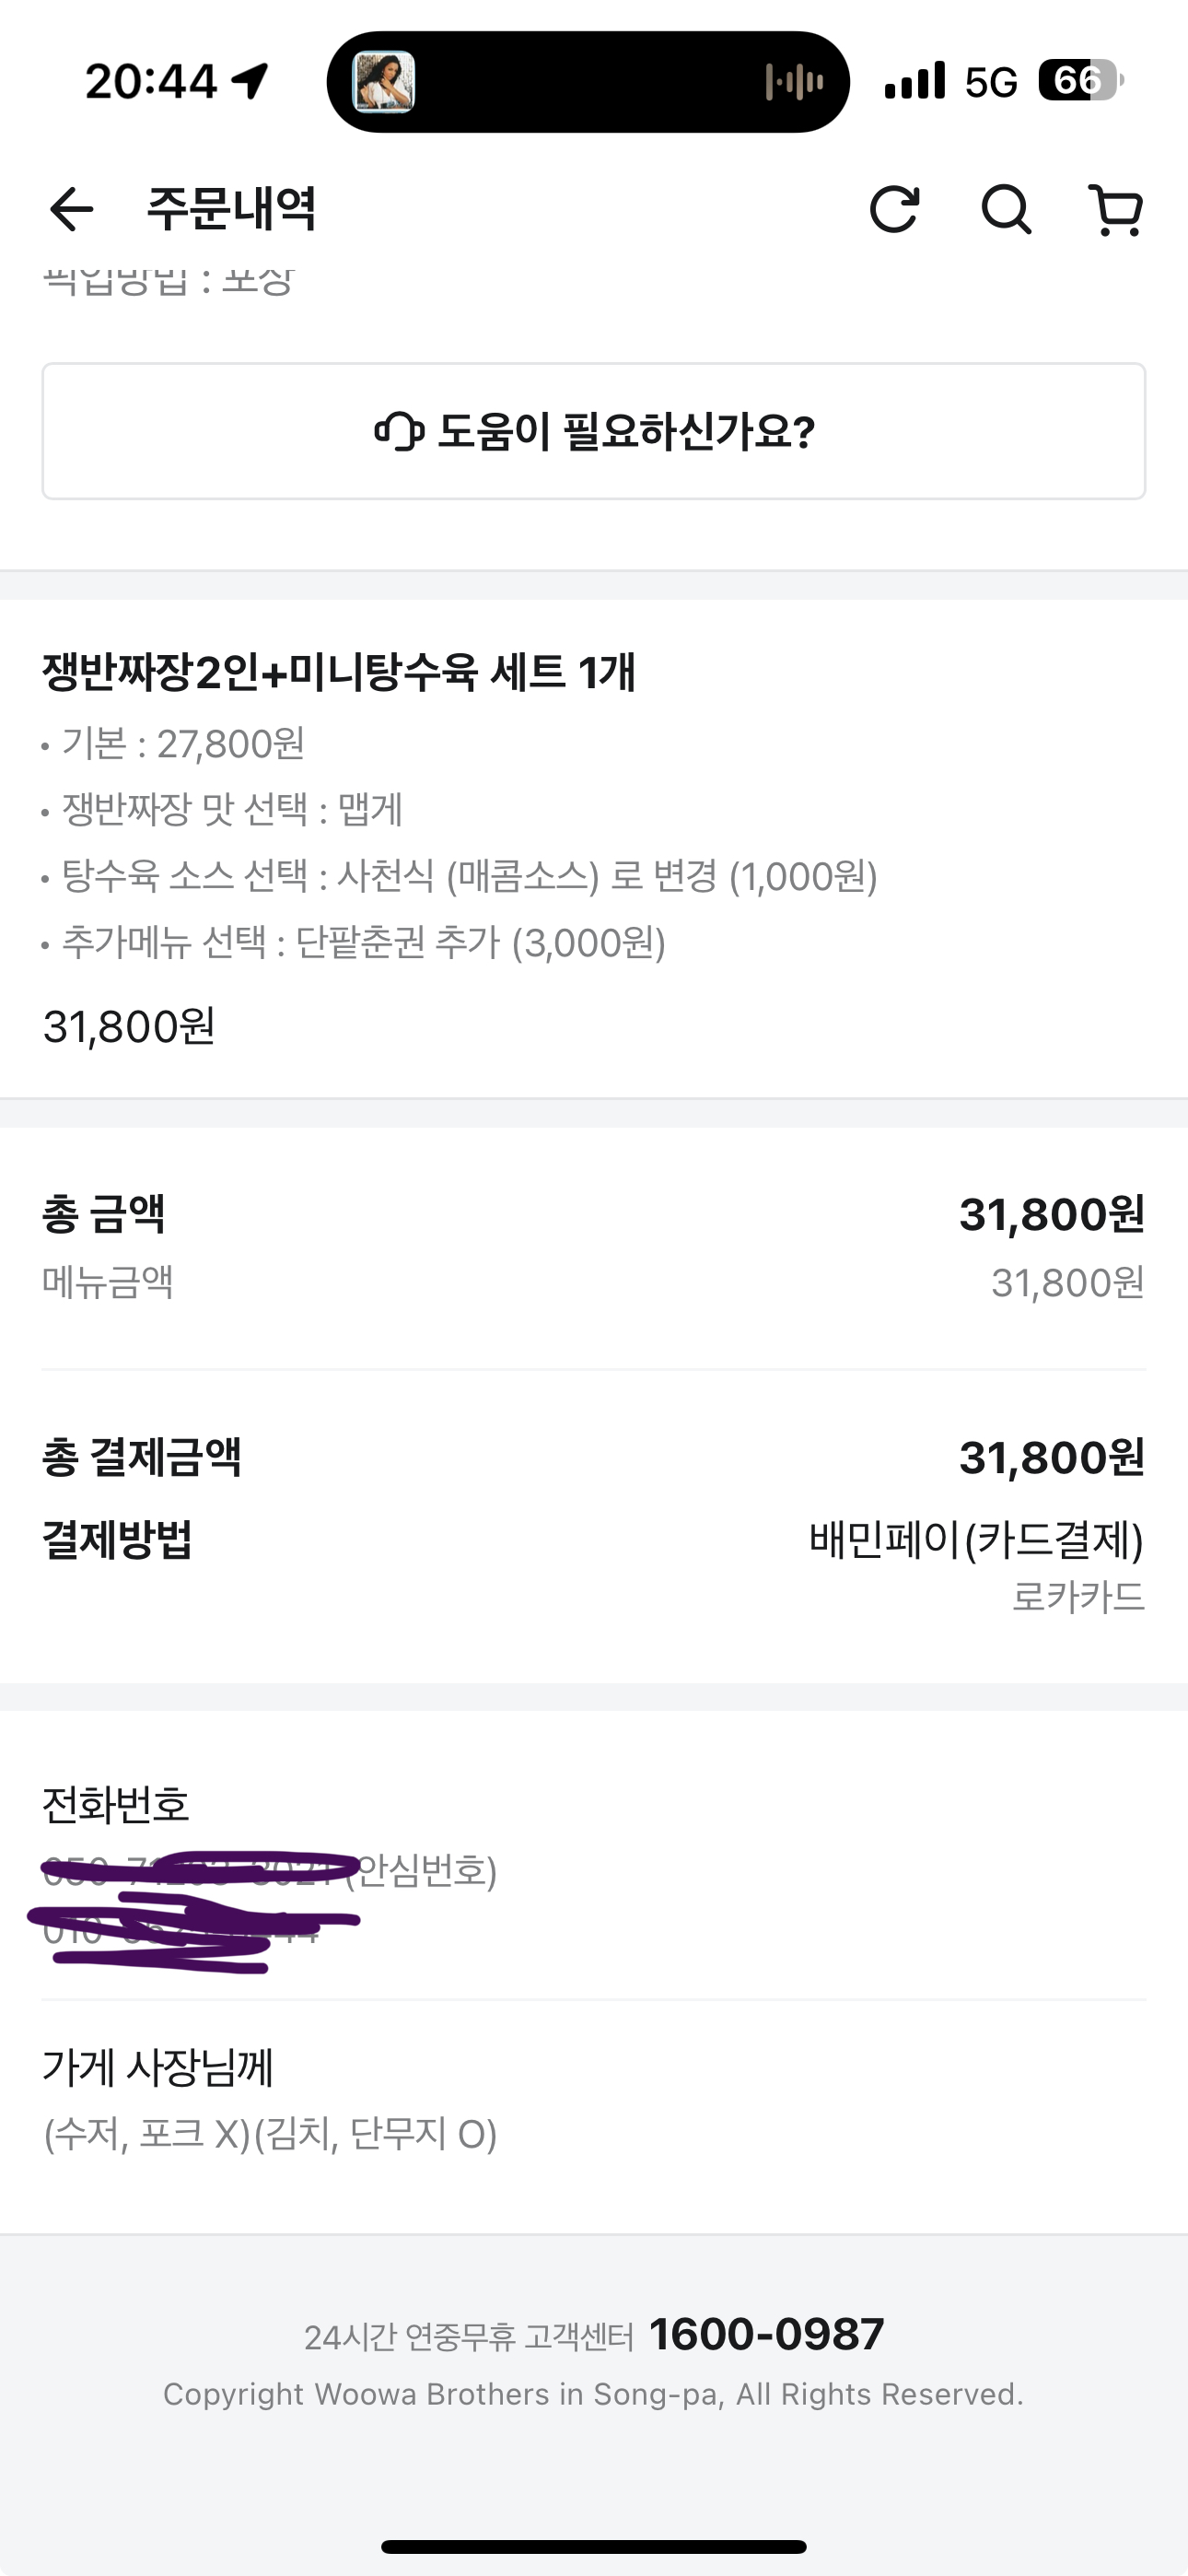This screenshot has height=2576, width=1188.
Task: Tap the location arrow beside the clock
Action: (x=250, y=81)
